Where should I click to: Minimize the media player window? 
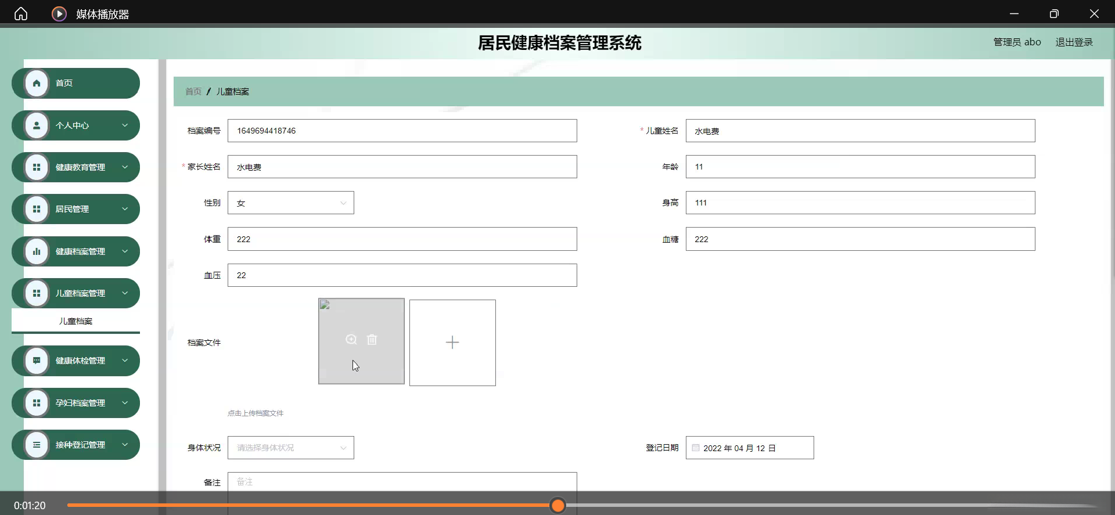1015,13
